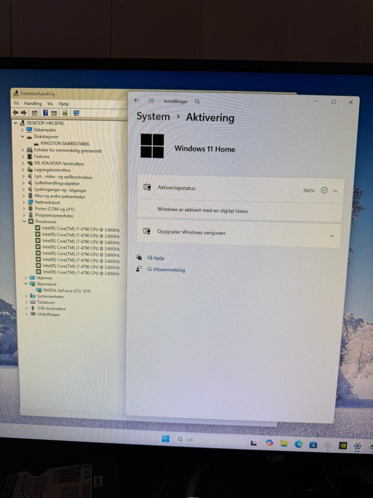
Task: Select Tastaturer in device tree
Action: click(x=46, y=302)
